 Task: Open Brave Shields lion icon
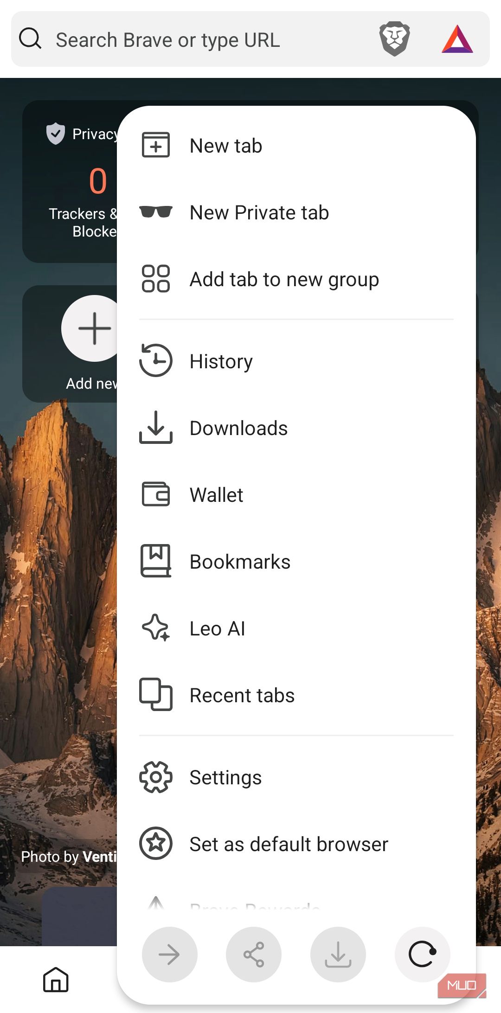tap(394, 39)
